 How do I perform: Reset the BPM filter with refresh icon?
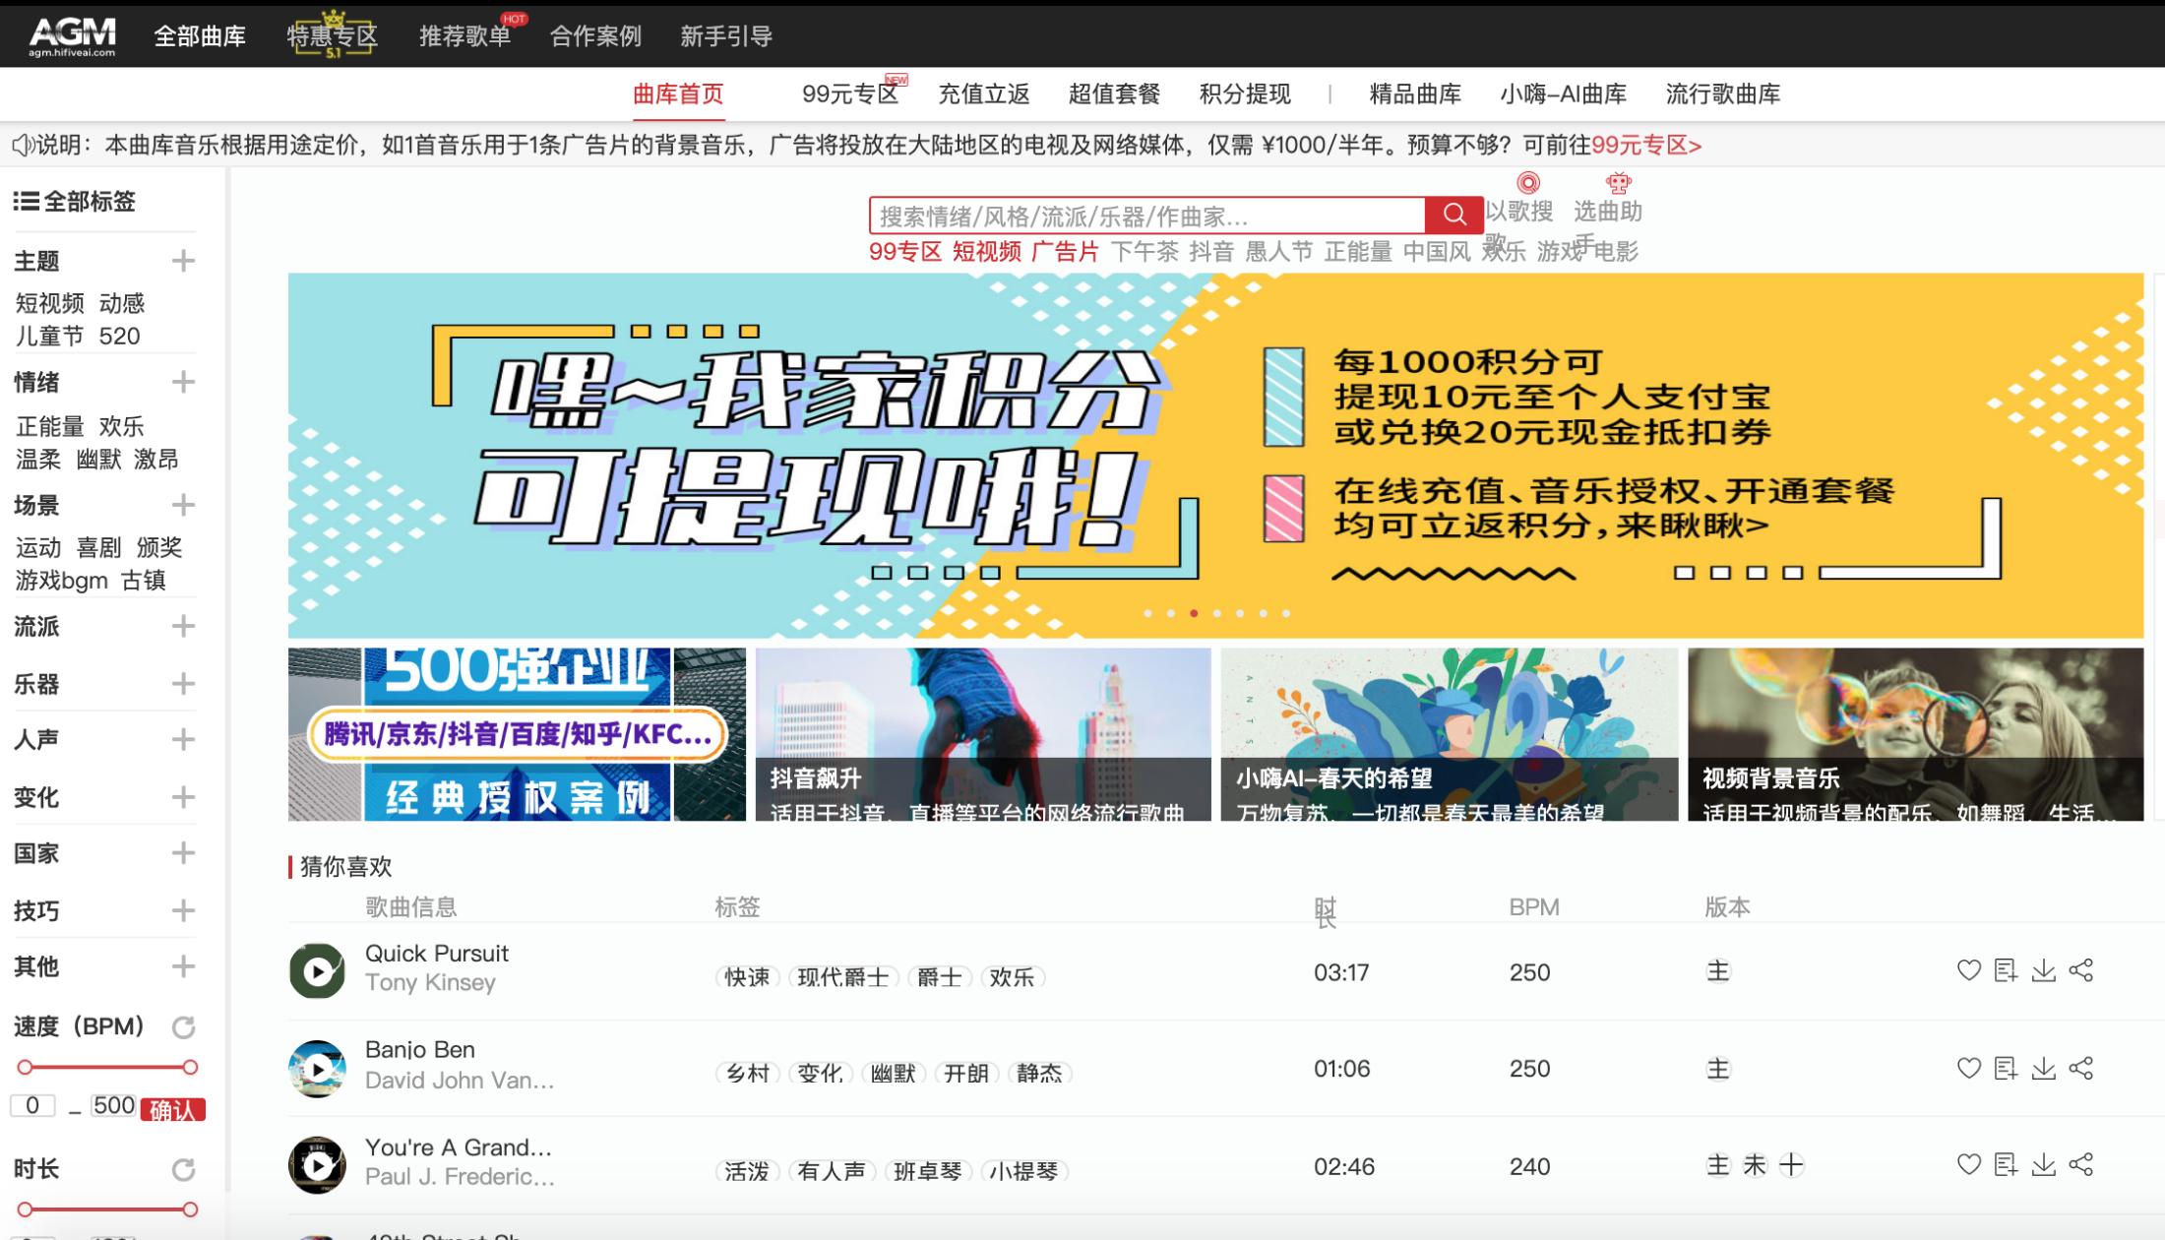tap(185, 1026)
